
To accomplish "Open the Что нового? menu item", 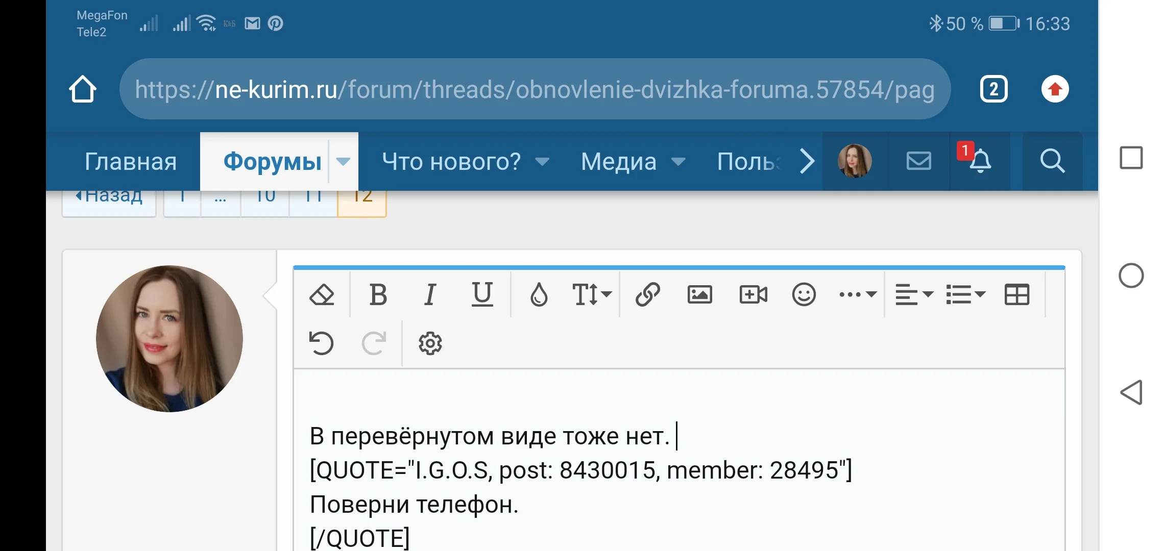I will click(451, 162).
